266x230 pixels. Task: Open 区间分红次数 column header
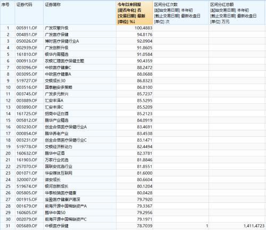click(x=181, y=13)
